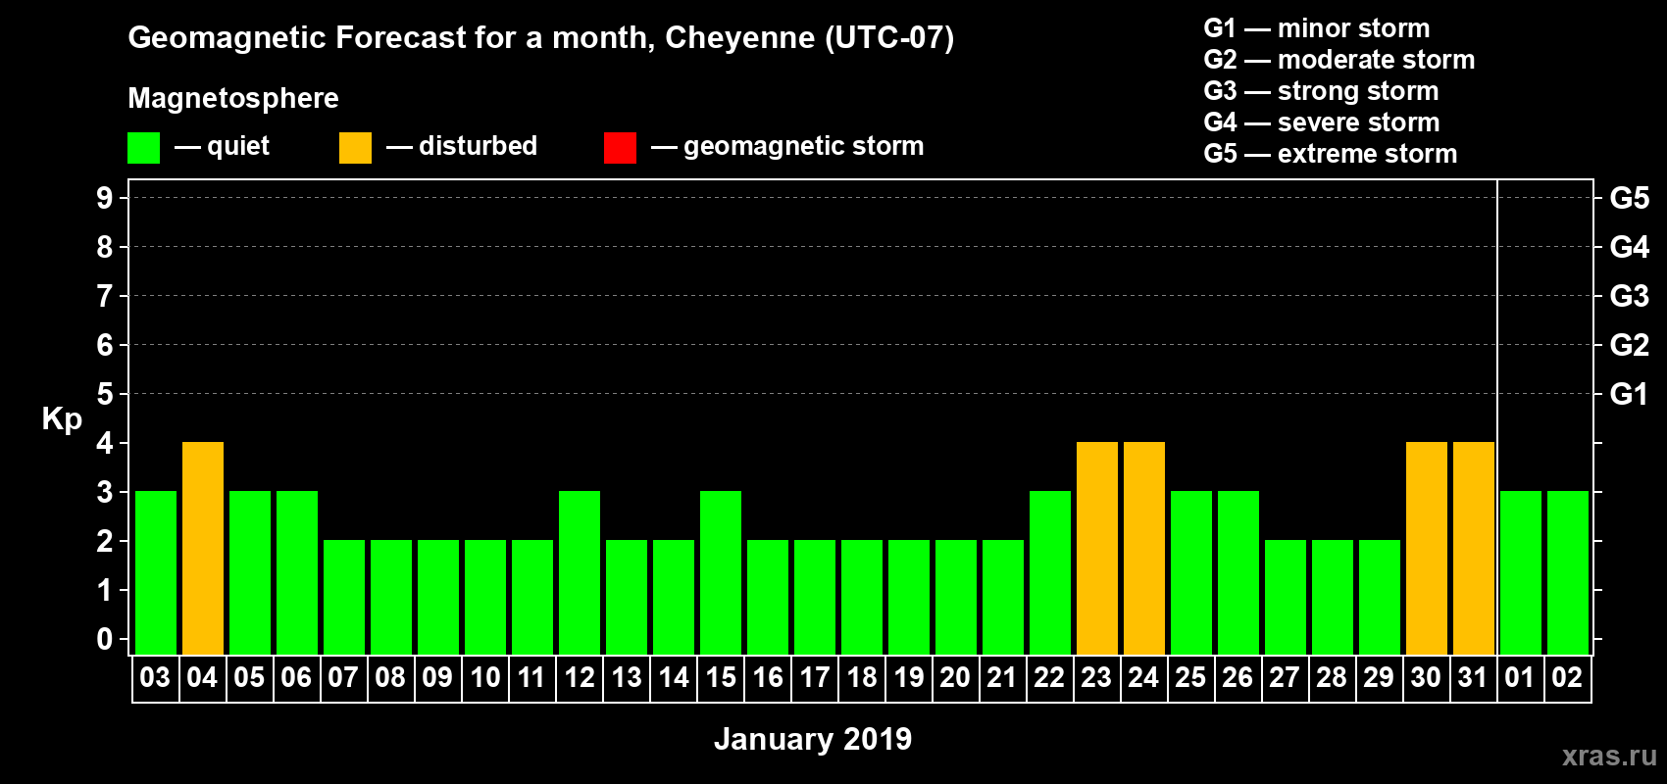
Task: Click the date label '26' on the axis
Action: click(1238, 678)
